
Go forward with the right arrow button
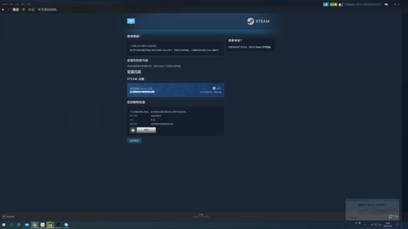pyautogui.click(x=8, y=10)
